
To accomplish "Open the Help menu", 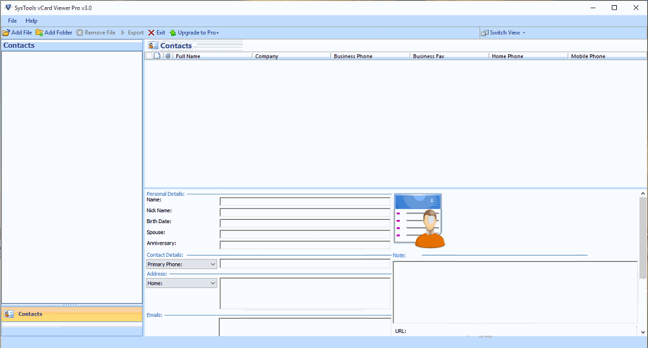I will pos(31,21).
